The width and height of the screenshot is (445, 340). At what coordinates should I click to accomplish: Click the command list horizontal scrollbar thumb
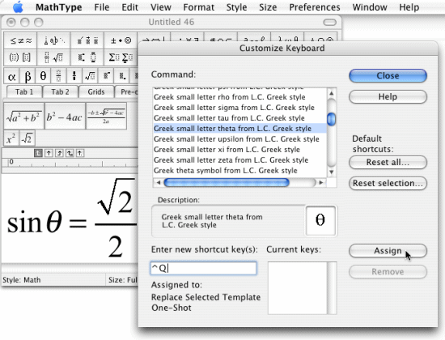[x=227, y=183]
